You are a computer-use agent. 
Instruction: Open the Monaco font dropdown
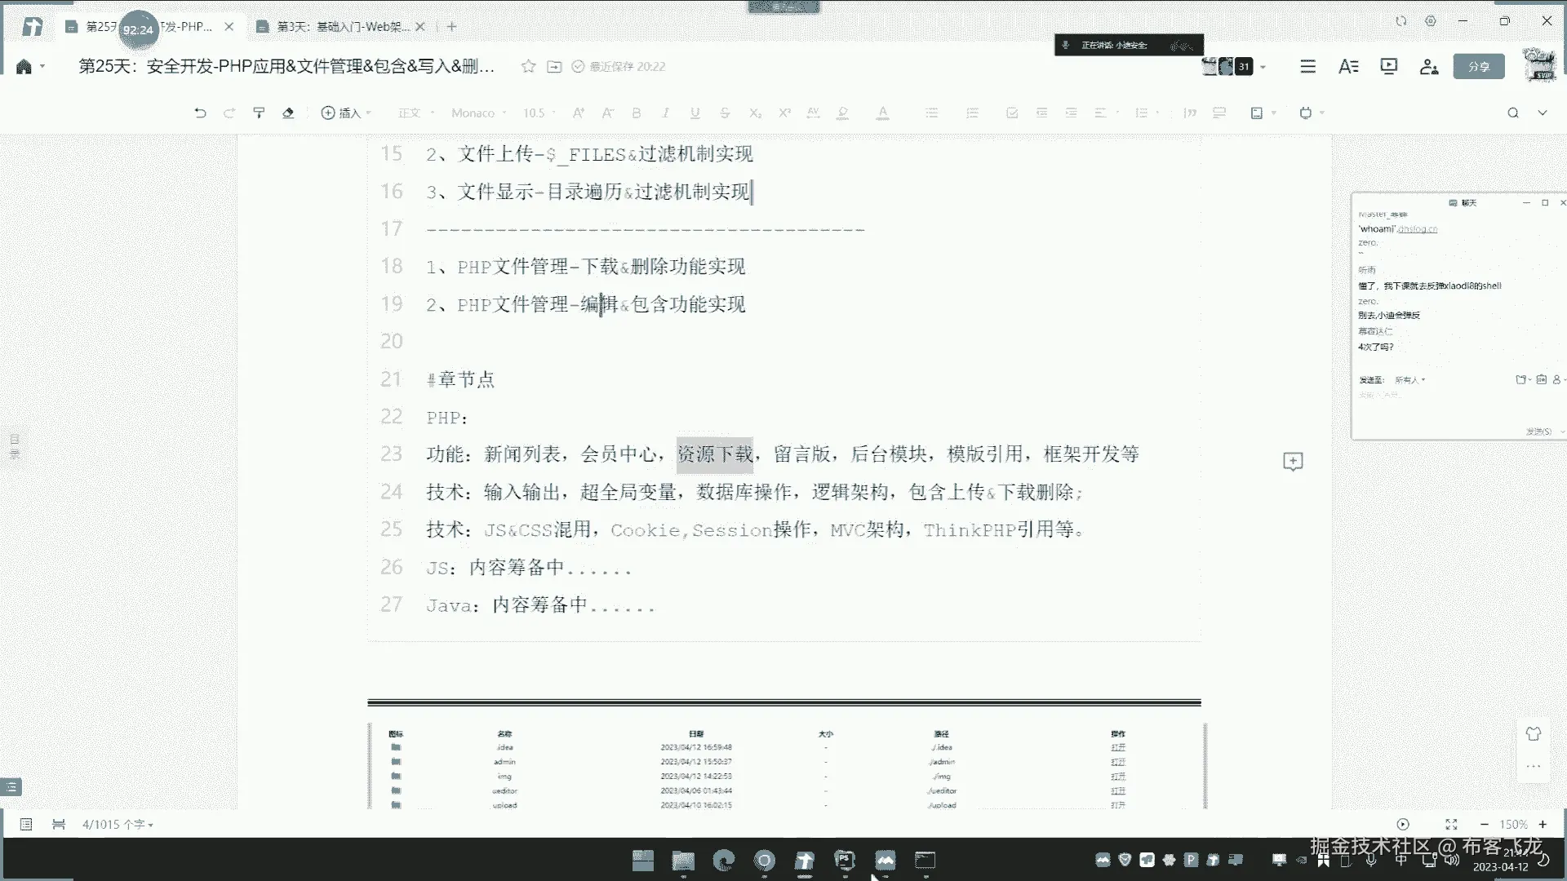pyautogui.click(x=478, y=113)
